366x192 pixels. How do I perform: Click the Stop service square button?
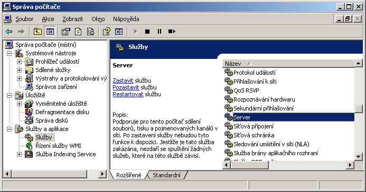tap(147, 32)
